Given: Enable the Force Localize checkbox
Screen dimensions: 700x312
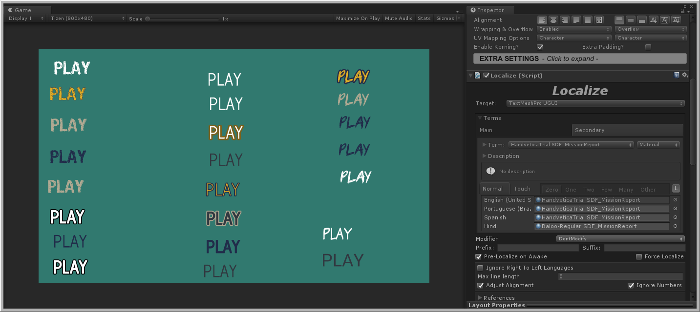Looking at the screenshot, I should [639, 256].
